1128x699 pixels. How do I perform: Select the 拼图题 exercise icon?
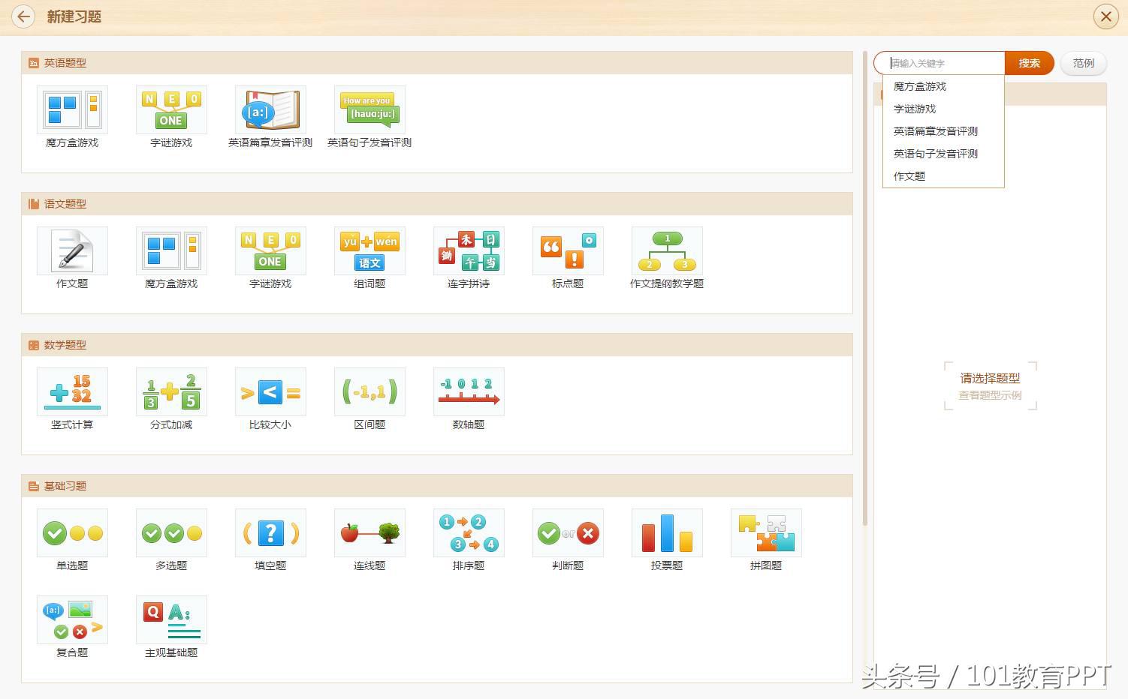point(766,532)
